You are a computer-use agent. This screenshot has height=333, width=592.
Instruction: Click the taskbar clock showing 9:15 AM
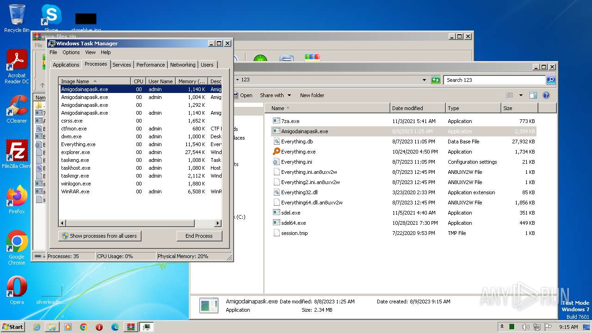(568, 327)
